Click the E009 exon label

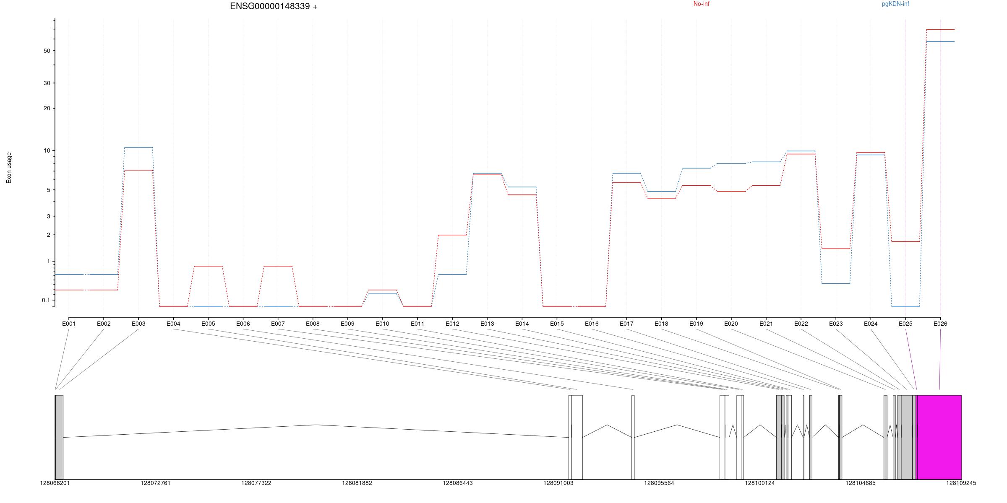click(347, 324)
